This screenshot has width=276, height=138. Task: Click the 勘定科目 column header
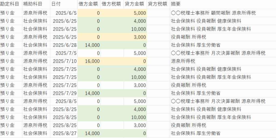coord(10,4)
